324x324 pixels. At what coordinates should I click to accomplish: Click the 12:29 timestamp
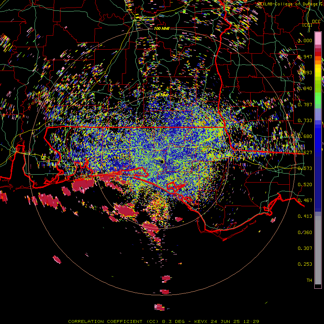[251, 321]
